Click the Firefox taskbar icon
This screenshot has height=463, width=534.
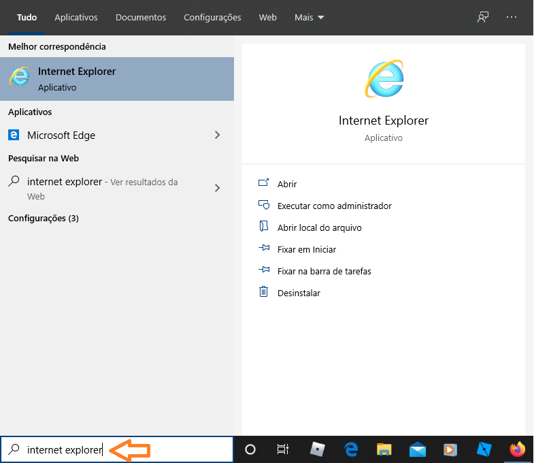click(x=518, y=449)
